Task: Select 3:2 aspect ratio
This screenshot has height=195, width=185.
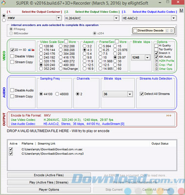Action: pos(85,46)
